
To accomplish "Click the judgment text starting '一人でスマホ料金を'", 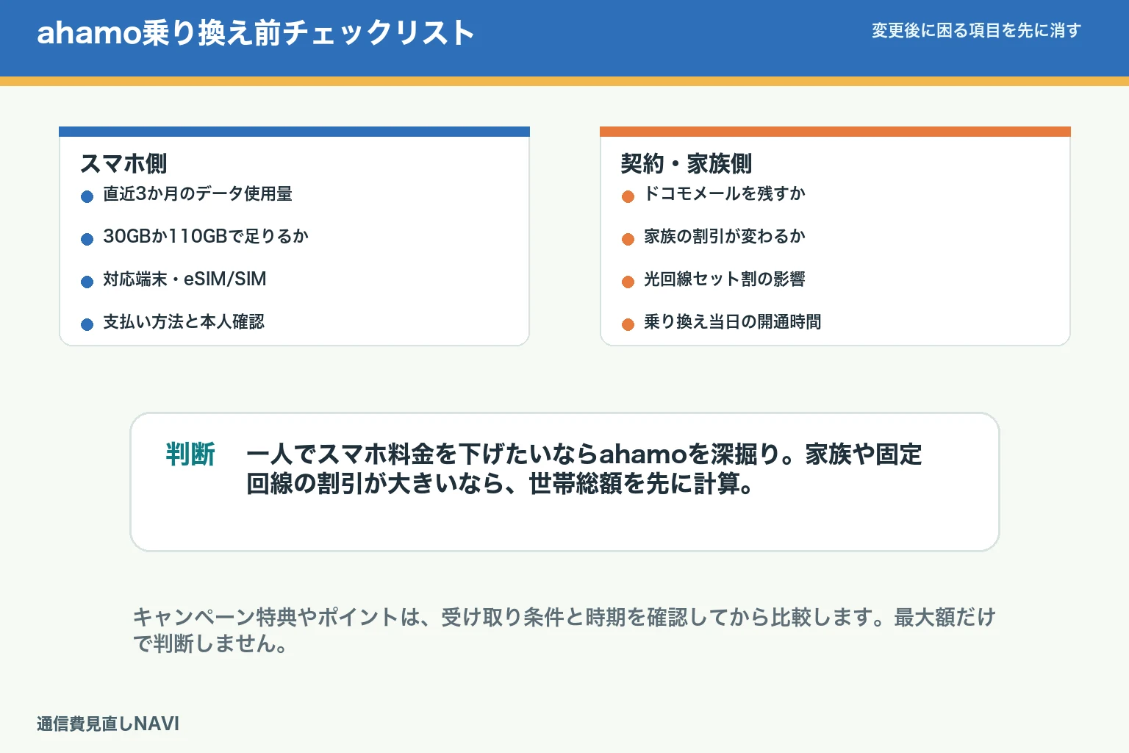I will (584, 469).
